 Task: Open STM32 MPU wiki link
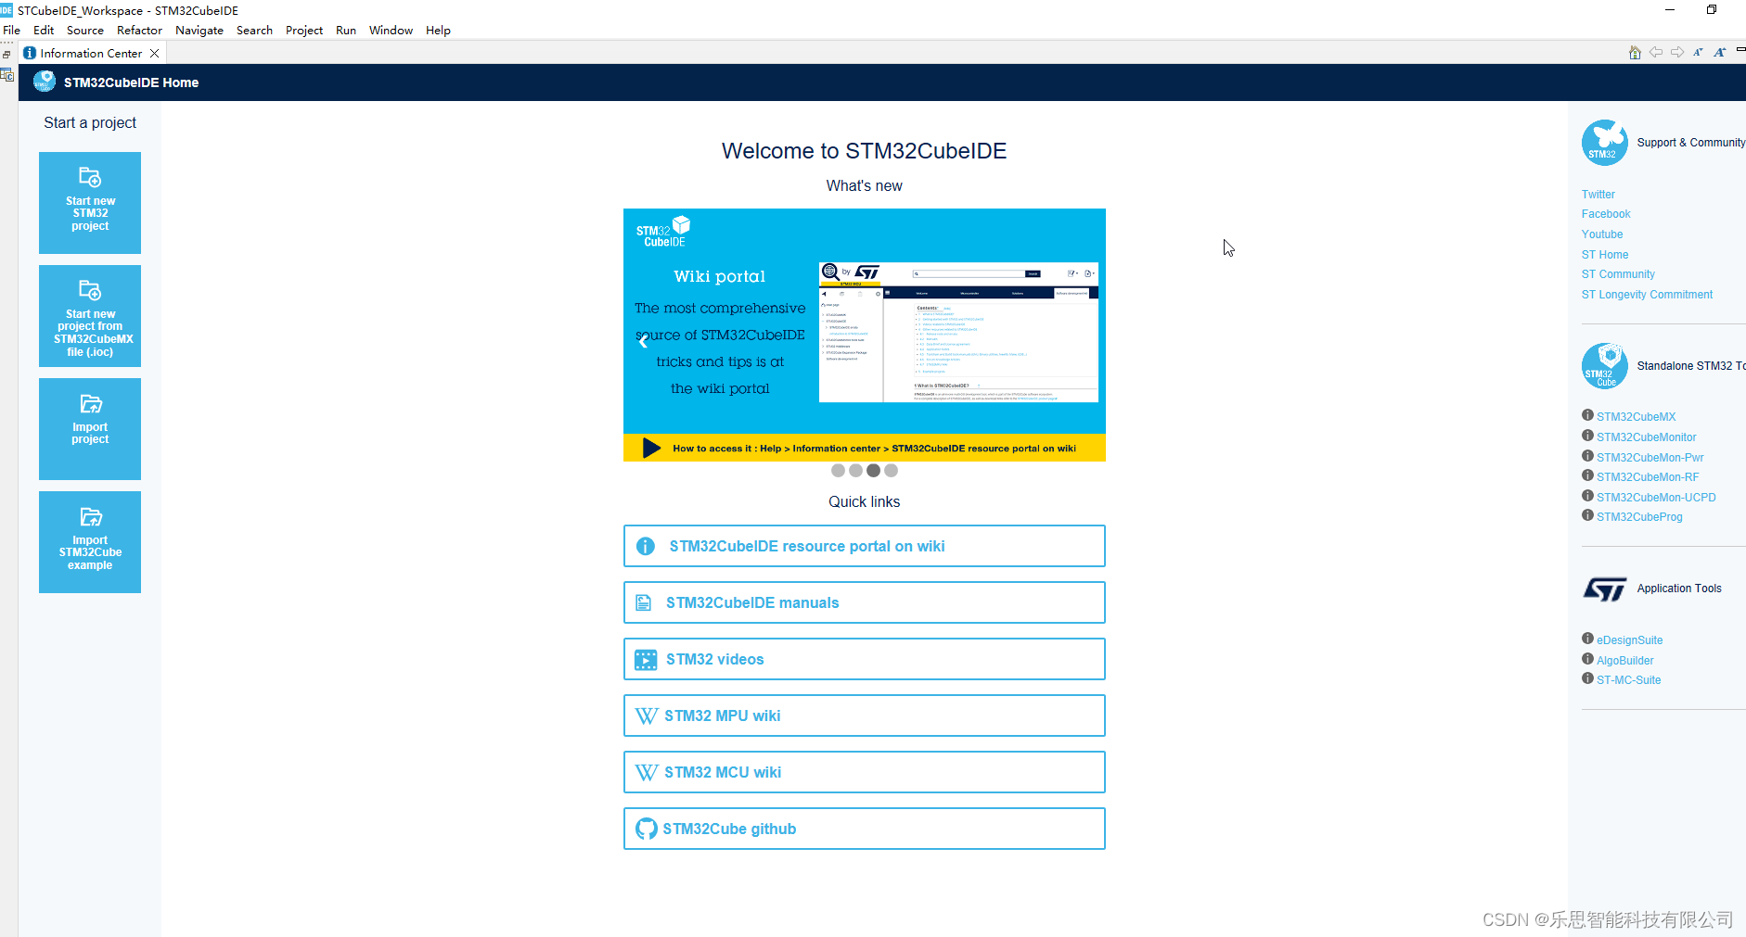click(x=865, y=715)
